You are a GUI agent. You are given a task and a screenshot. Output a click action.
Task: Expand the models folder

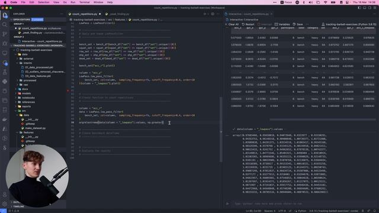click(x=26, y=93)
